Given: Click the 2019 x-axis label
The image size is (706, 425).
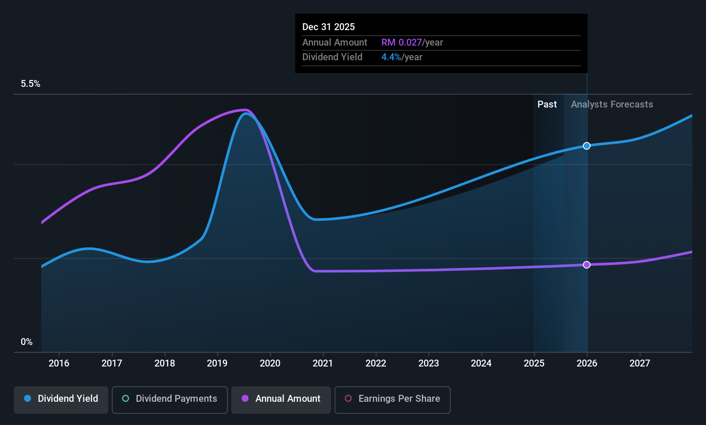Looking at the screenshot, I should [217, 363].
